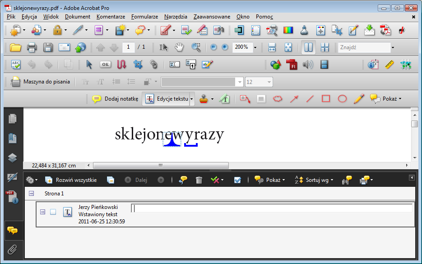Image resolution: width=422 pixels, height=264 pixels.
Task: Toggle the two-page view layout
Action: [308, 47]
